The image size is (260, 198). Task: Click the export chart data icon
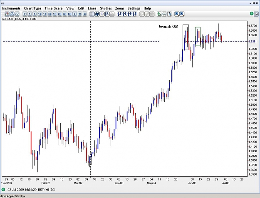(159, 14)
